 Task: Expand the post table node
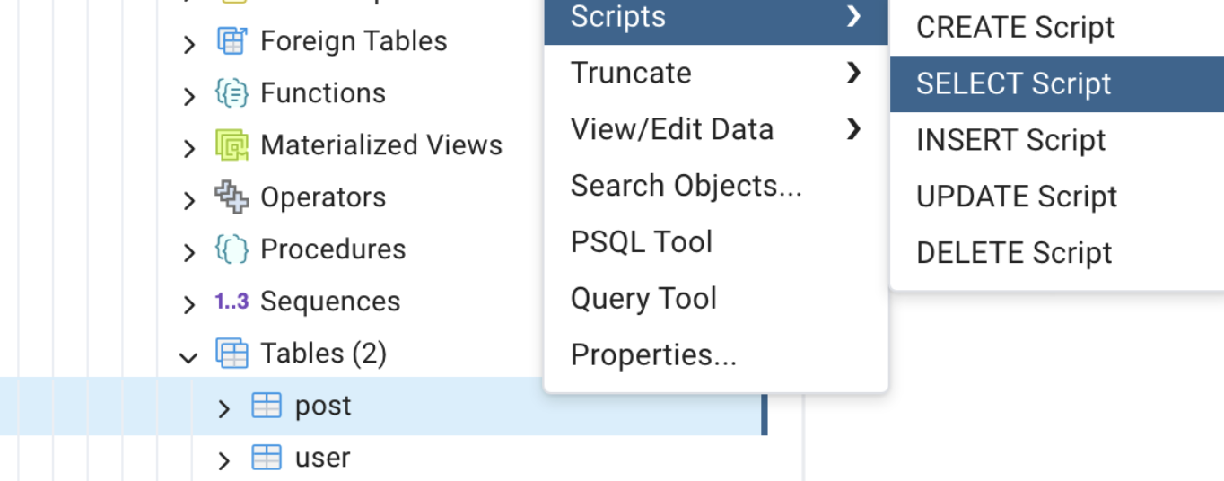223,409
